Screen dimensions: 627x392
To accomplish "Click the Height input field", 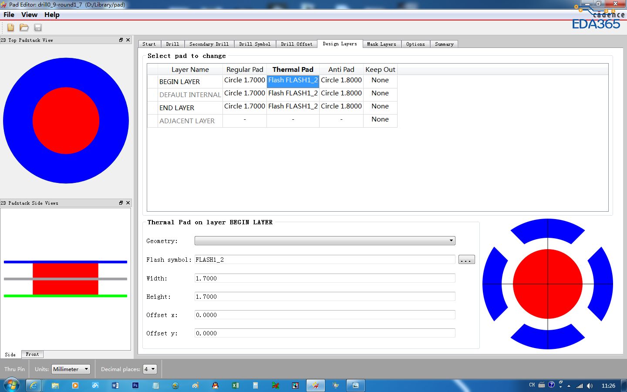I will (325, 297).
